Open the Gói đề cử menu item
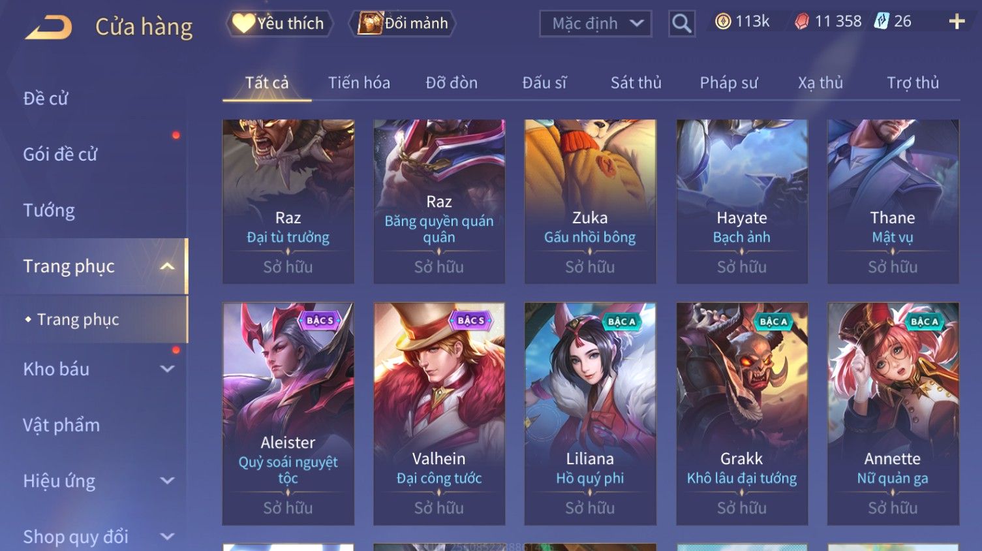 pyautogui.click(x=60, y=154)
